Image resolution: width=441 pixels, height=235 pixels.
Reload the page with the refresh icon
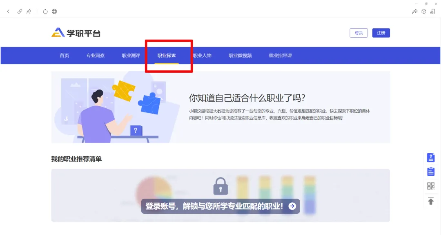pyautogui.click(x=45, y=11)
